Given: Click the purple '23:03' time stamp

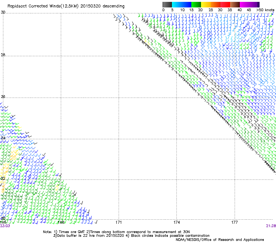Looking at the screenshot, I should point(5,226).
